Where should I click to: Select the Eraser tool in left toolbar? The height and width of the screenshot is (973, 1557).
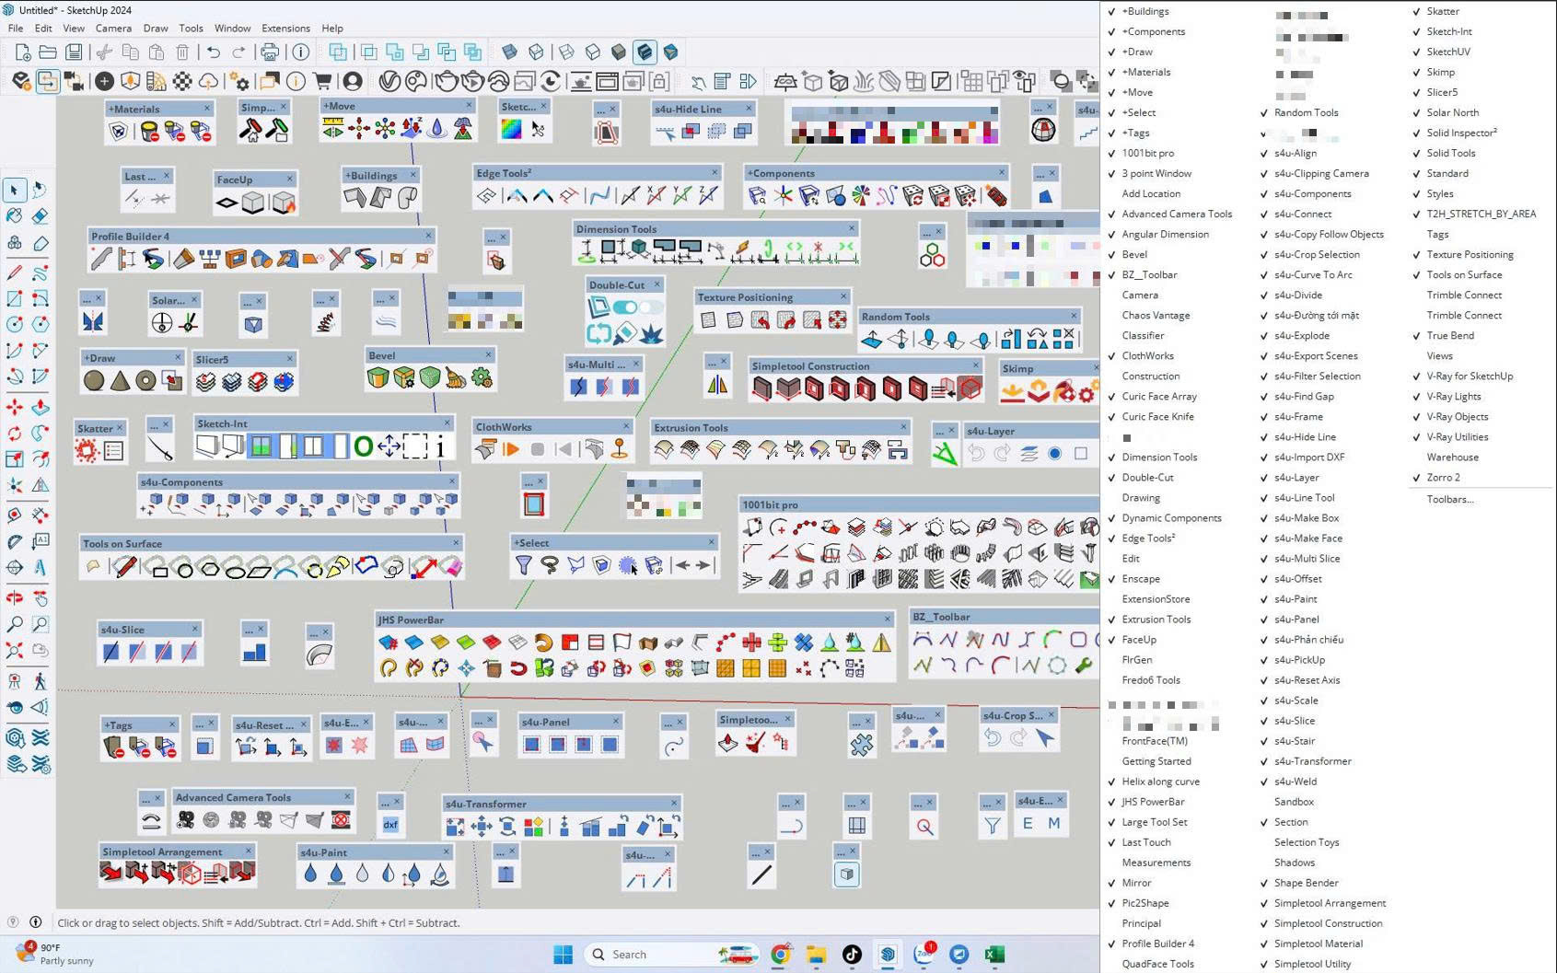click(41, 216)
